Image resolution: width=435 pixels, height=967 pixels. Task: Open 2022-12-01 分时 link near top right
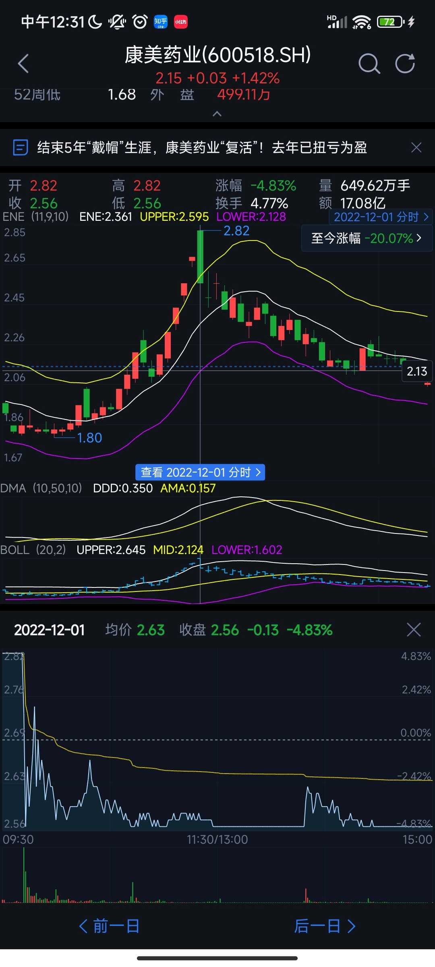point(381,217)
